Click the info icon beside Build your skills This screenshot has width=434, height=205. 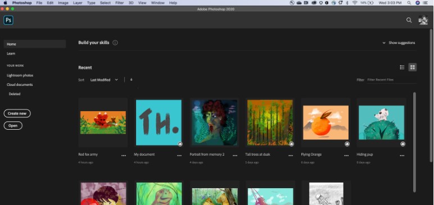[115, 43]
